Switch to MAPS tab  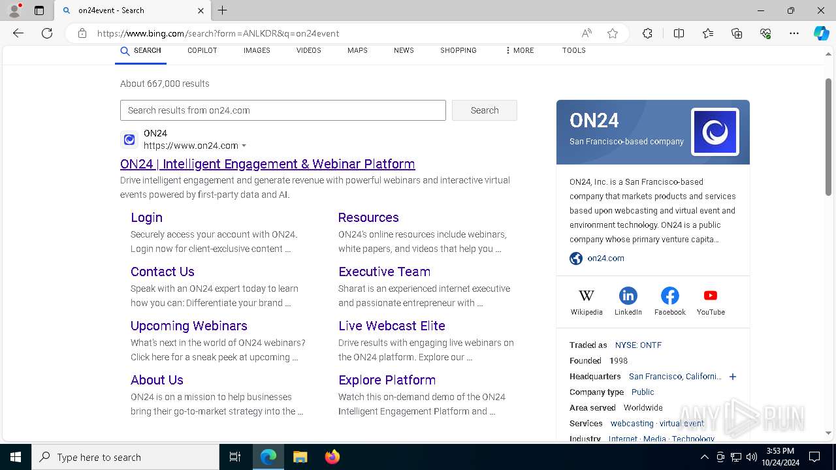tap(357, 50)
